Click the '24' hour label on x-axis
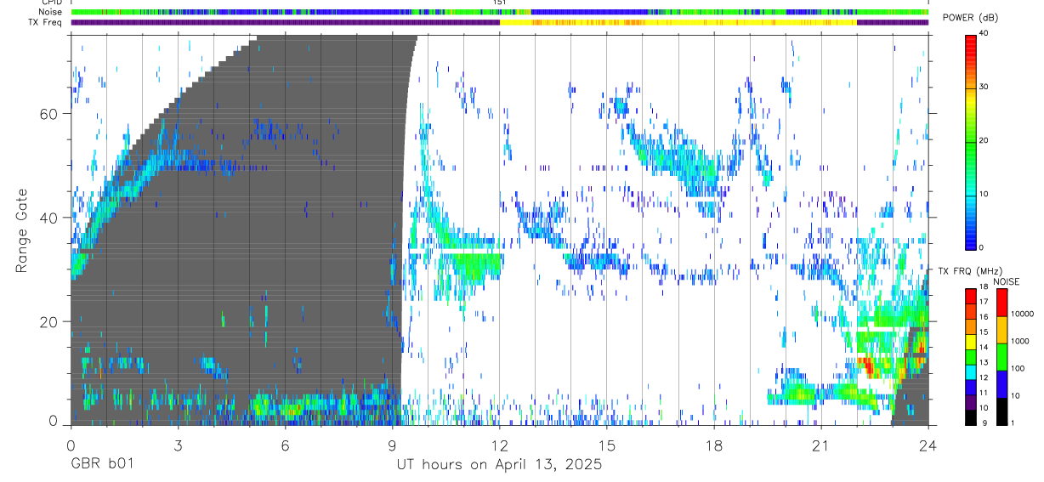This screenshot has width=1044, height=482. pyautogui.click(x=928, y=445)
